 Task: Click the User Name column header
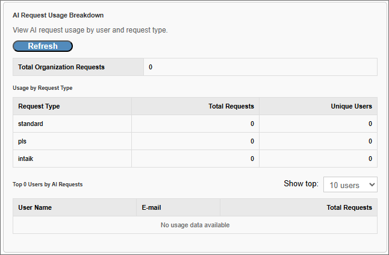click(x=35, y=207)
